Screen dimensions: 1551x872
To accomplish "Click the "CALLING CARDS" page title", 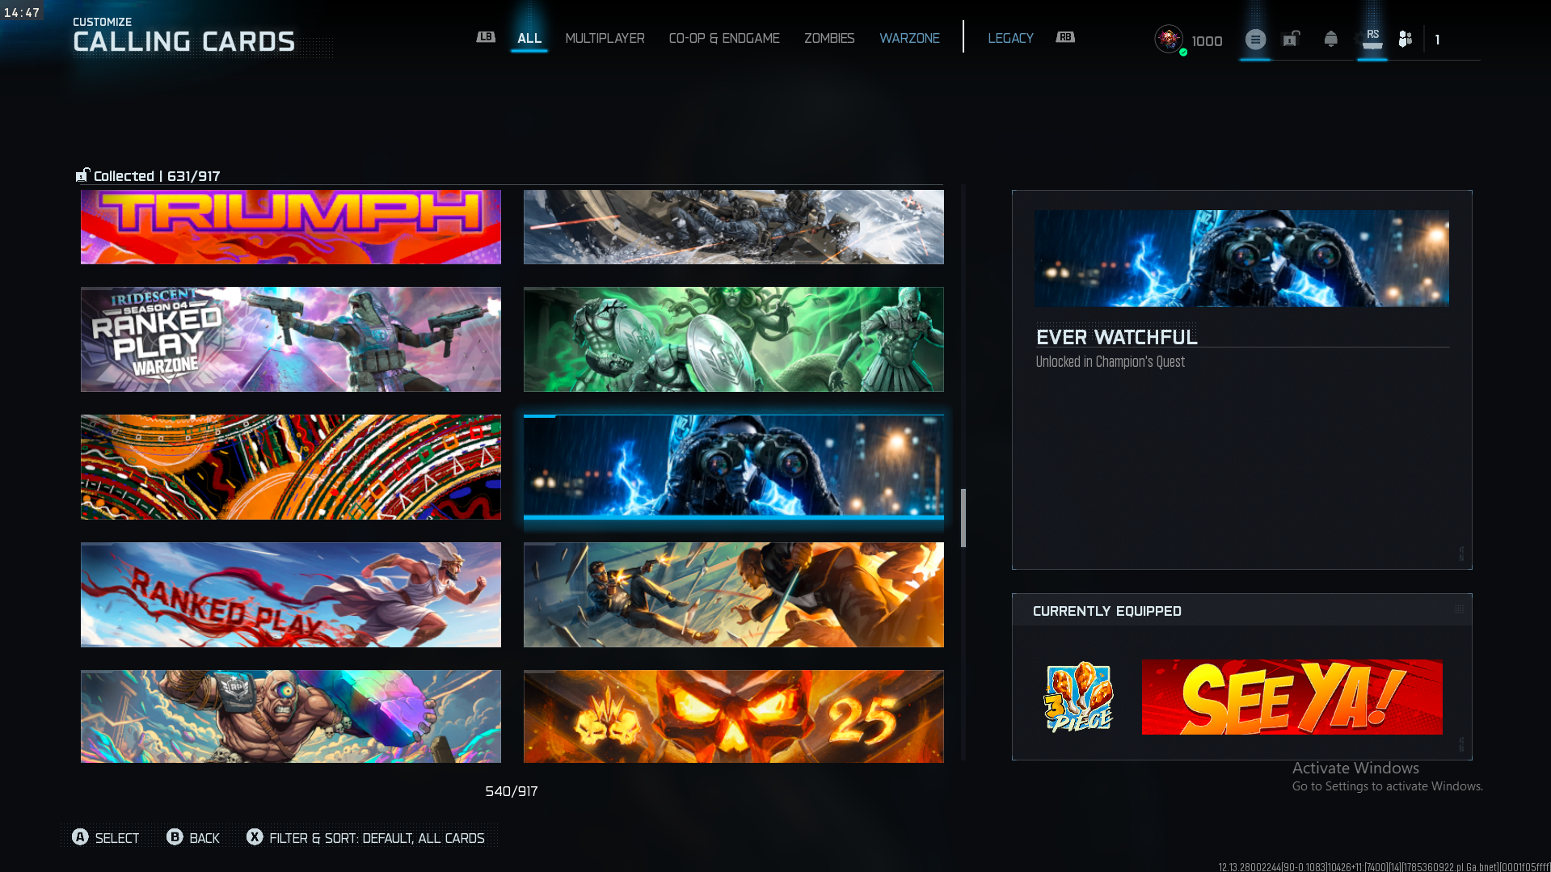I will click(184, 42).
